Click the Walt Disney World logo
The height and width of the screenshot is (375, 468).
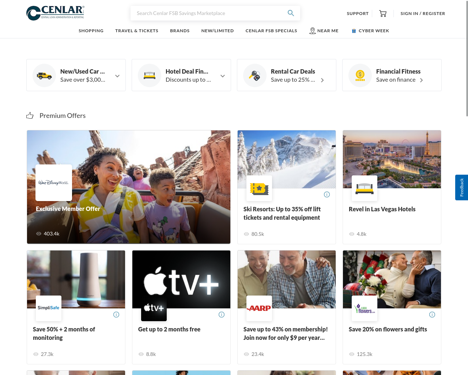[x=54, y=183]
